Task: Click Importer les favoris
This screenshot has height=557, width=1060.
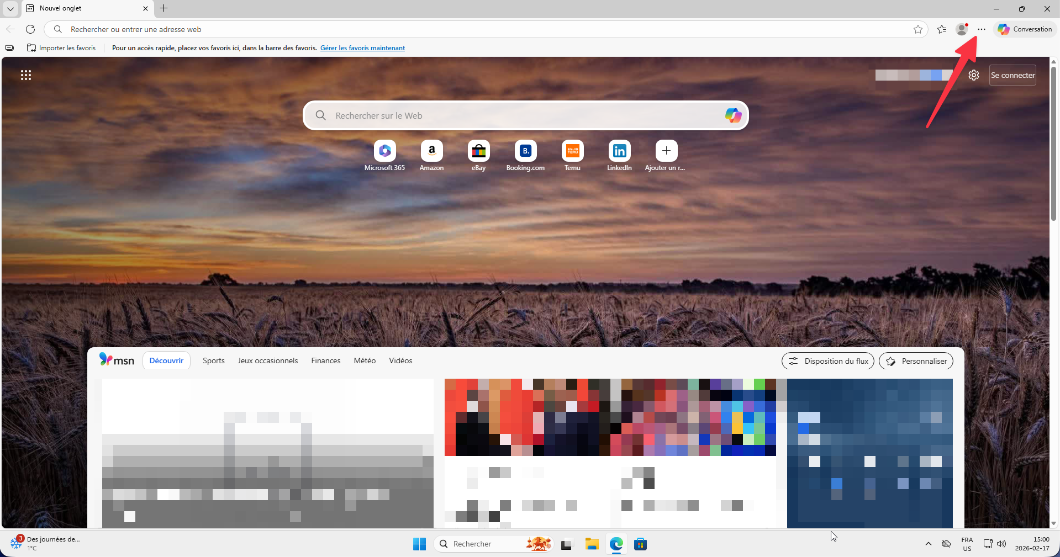Action: click(x=61, y=48)
